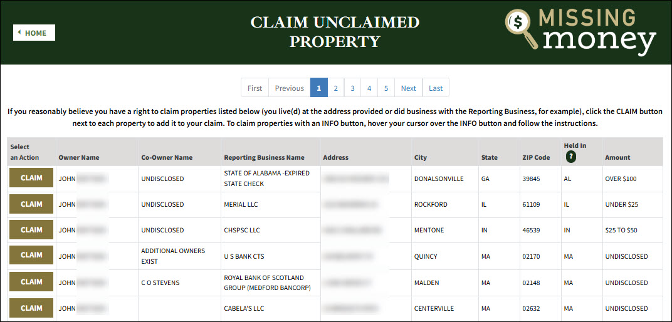
Task: Click the Amount column header
Action: [617, 157]
